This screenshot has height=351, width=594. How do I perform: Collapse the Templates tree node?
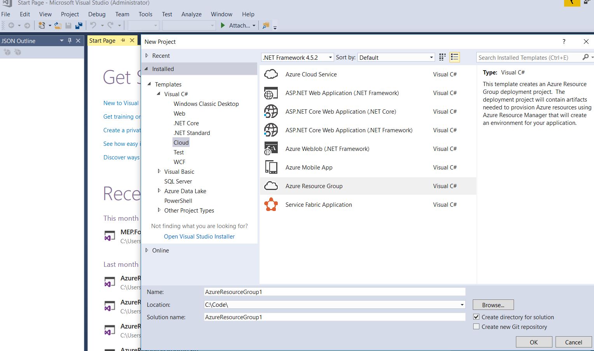150,84
